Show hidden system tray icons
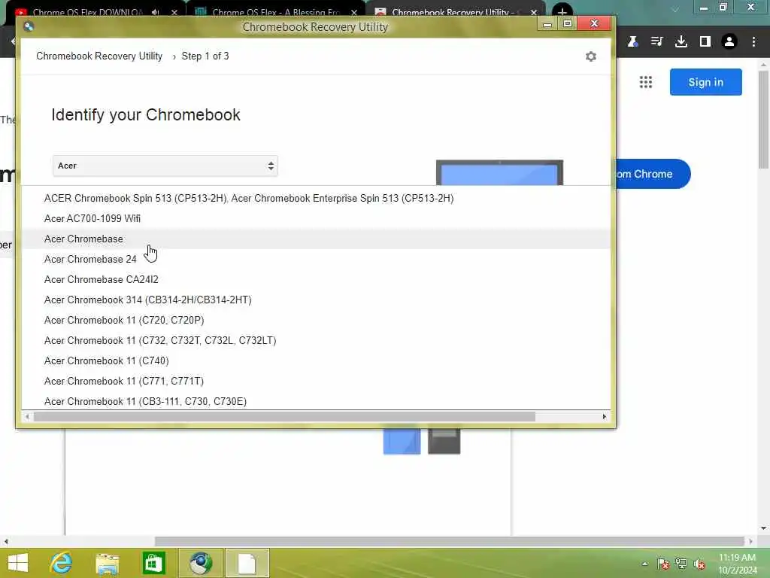 644,564
